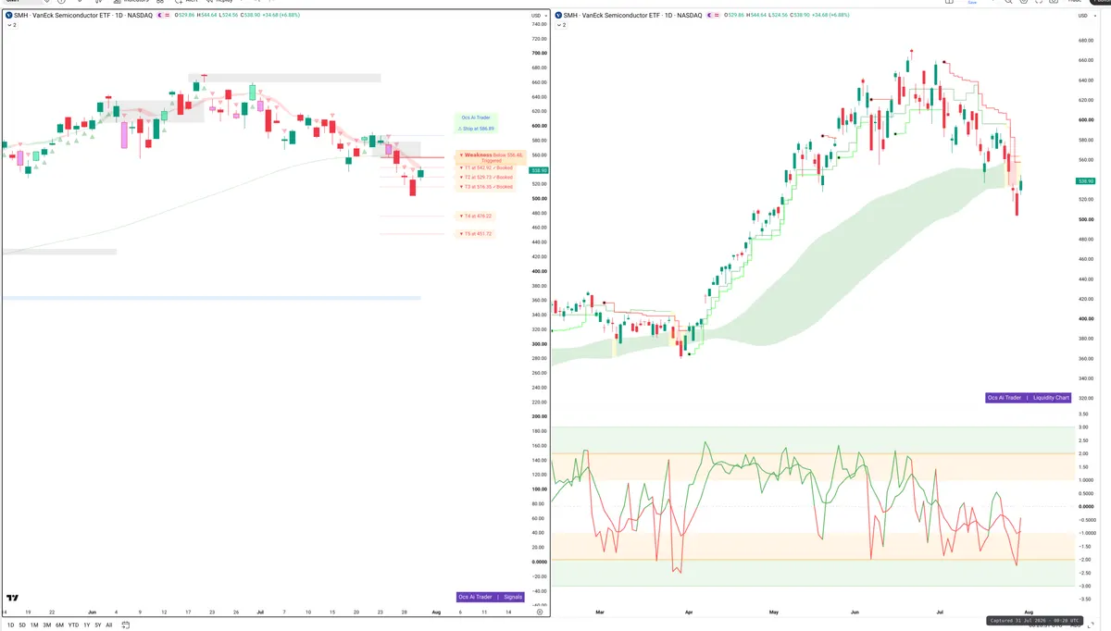Screen dimensions: 1111x631
Task: Select the 5D time range button
Action: pos(22,625)
